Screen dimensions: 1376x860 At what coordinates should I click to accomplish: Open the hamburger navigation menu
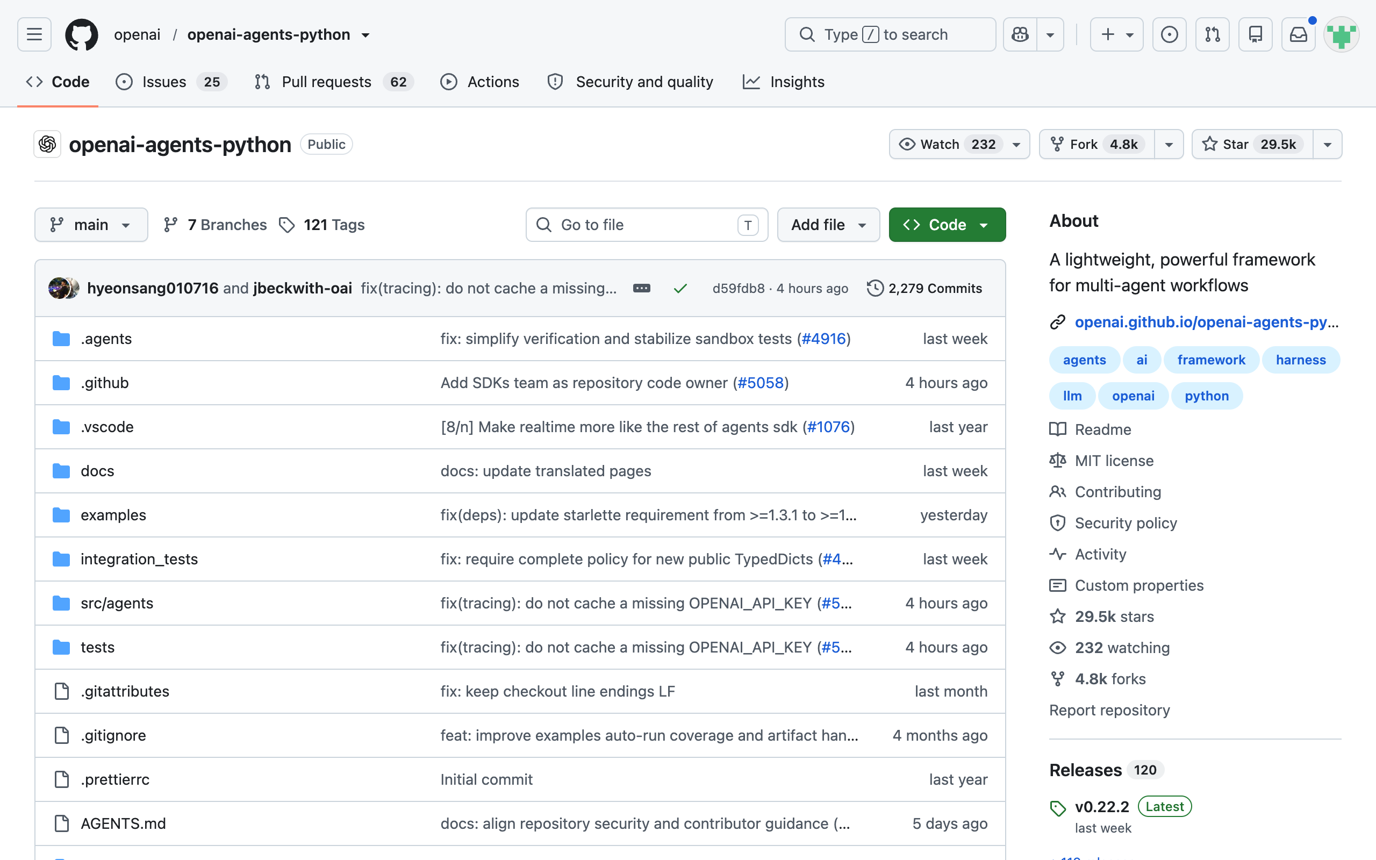point(34,35)
